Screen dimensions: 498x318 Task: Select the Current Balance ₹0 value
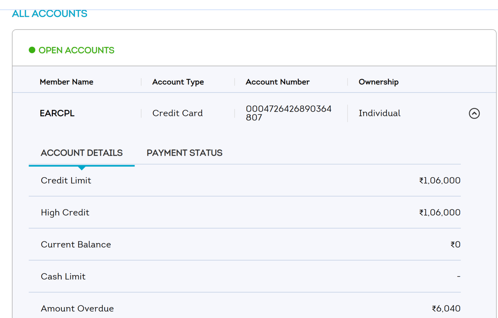[x=456, y=244]
